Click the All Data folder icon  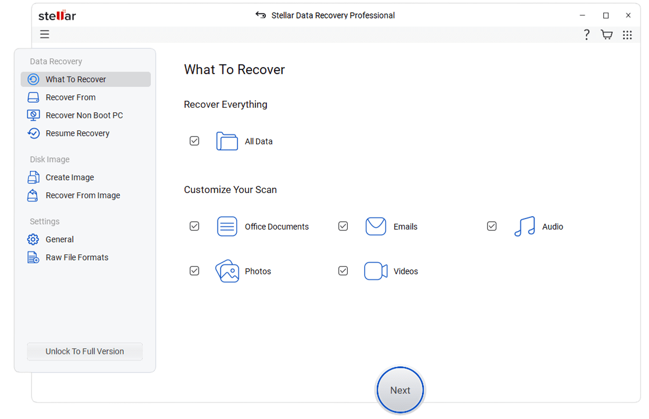(x=227, y=141)
